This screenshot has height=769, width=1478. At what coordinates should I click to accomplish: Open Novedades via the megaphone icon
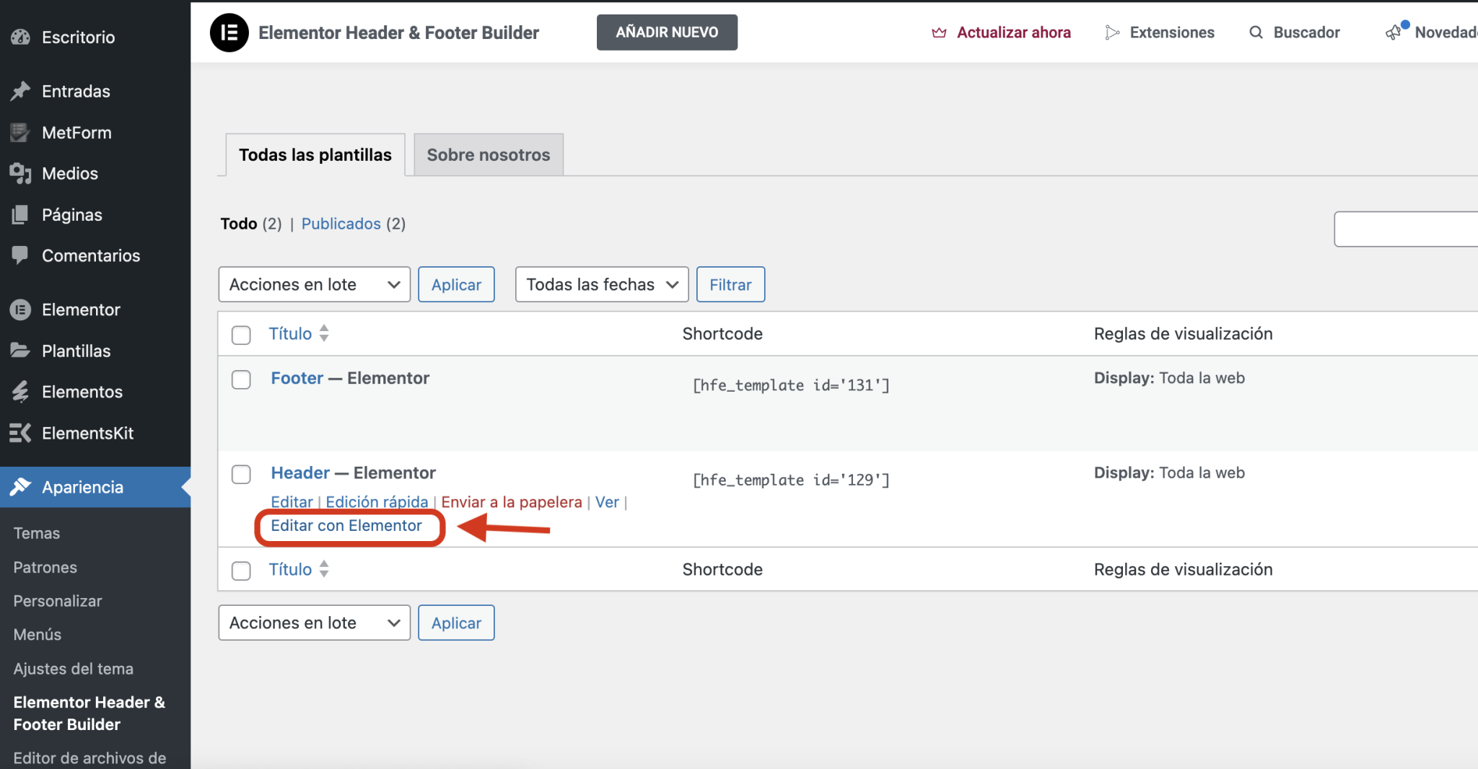[x=1393, y=32]
